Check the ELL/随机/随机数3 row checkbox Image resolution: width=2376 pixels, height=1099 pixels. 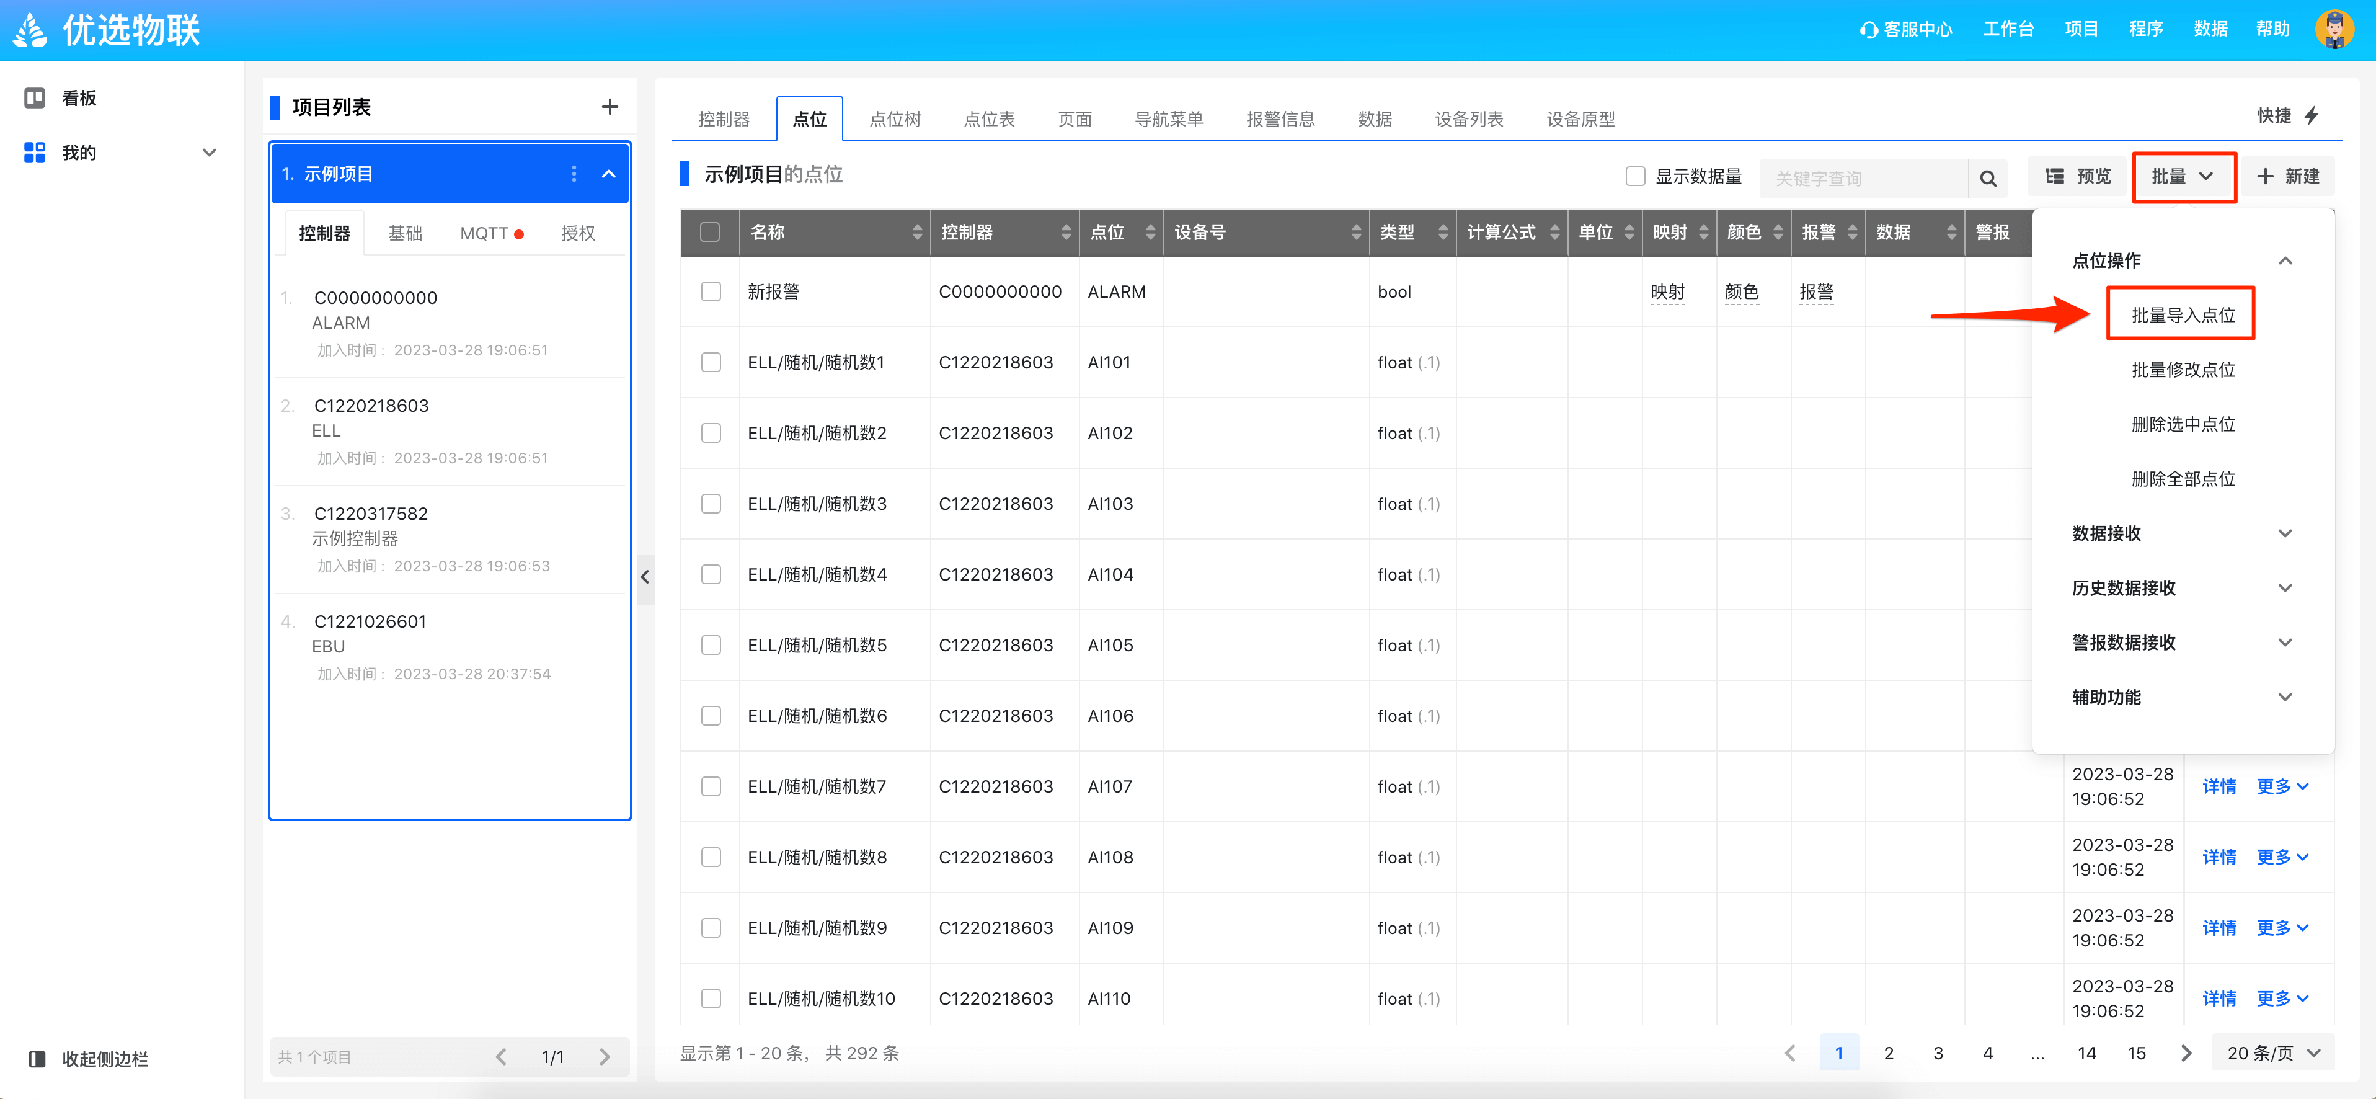(710, 504)
